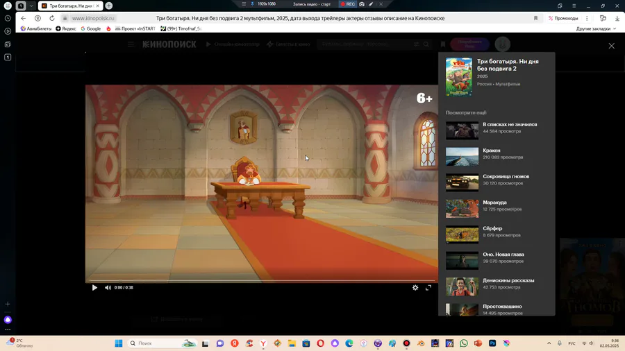Select the Маракуда trailer thumbnail

point(462,209)
